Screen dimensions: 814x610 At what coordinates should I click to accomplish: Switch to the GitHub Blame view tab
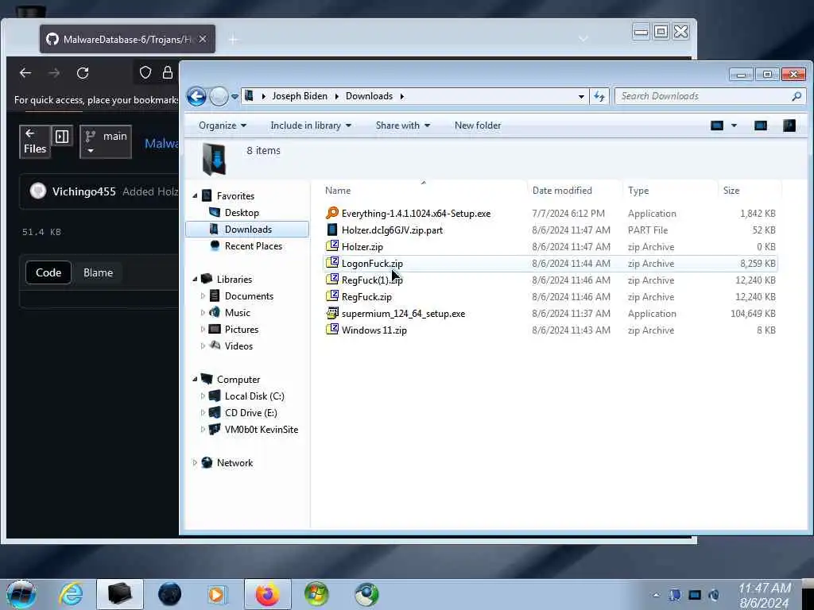98,273
